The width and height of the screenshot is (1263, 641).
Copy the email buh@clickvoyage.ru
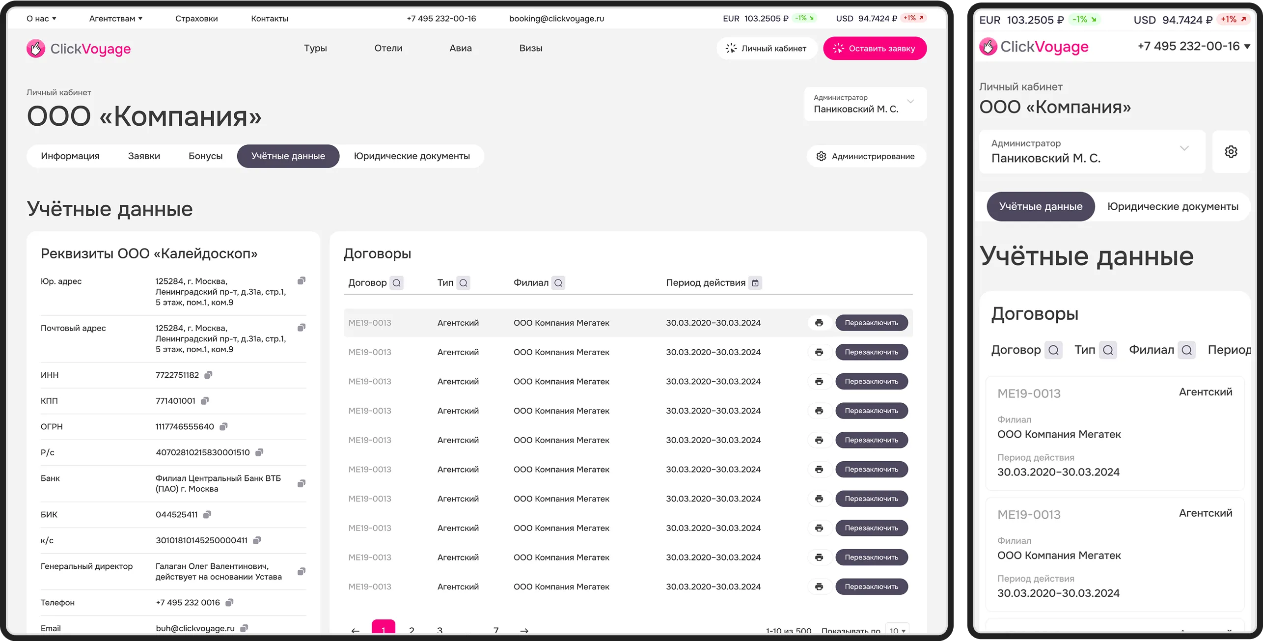[x=244, y=628]
